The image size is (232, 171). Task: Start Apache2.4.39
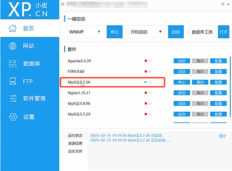pyautogui.click(x=182, y=61)
